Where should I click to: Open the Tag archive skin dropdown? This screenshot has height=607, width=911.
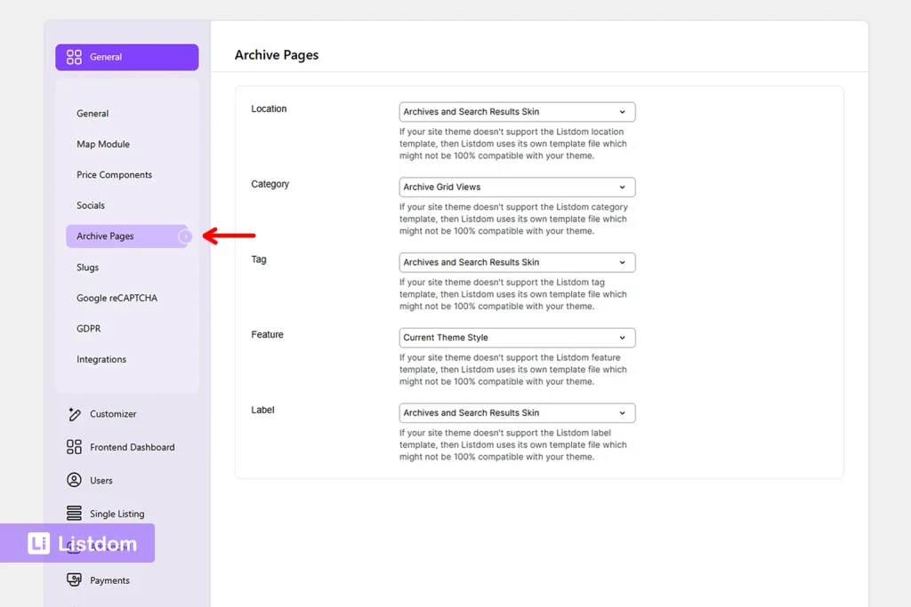click(517, 262)
